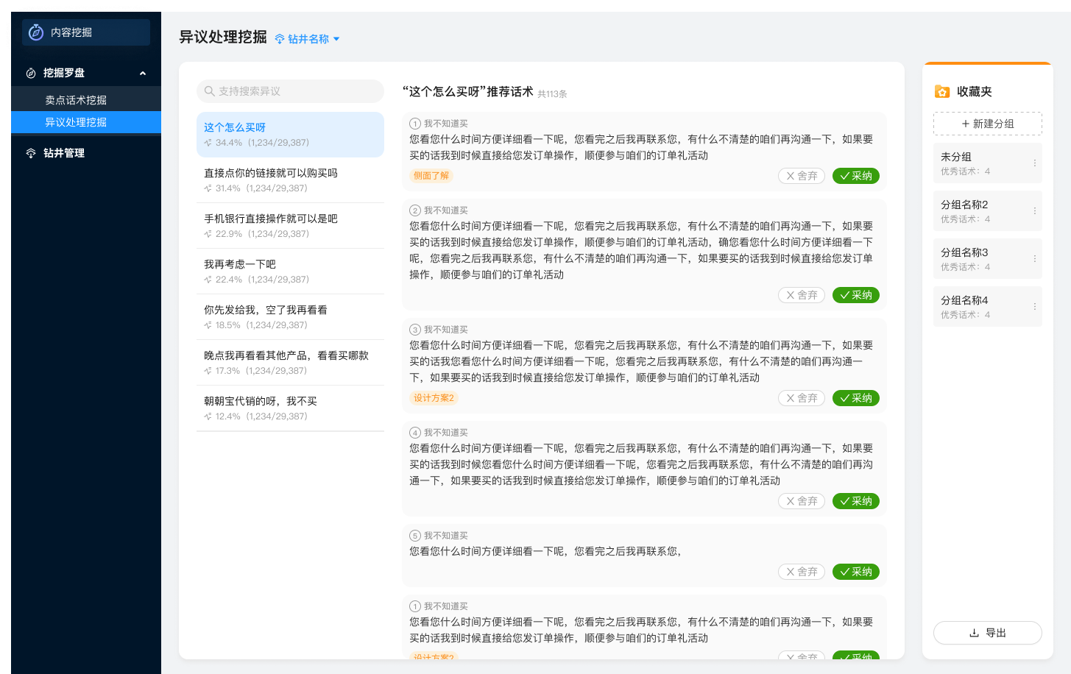Click the 内容挖掘 logo icon in sidebar
Image resolution: width=1071 pixels, height=674 pixels.
(x=35, y=32)
